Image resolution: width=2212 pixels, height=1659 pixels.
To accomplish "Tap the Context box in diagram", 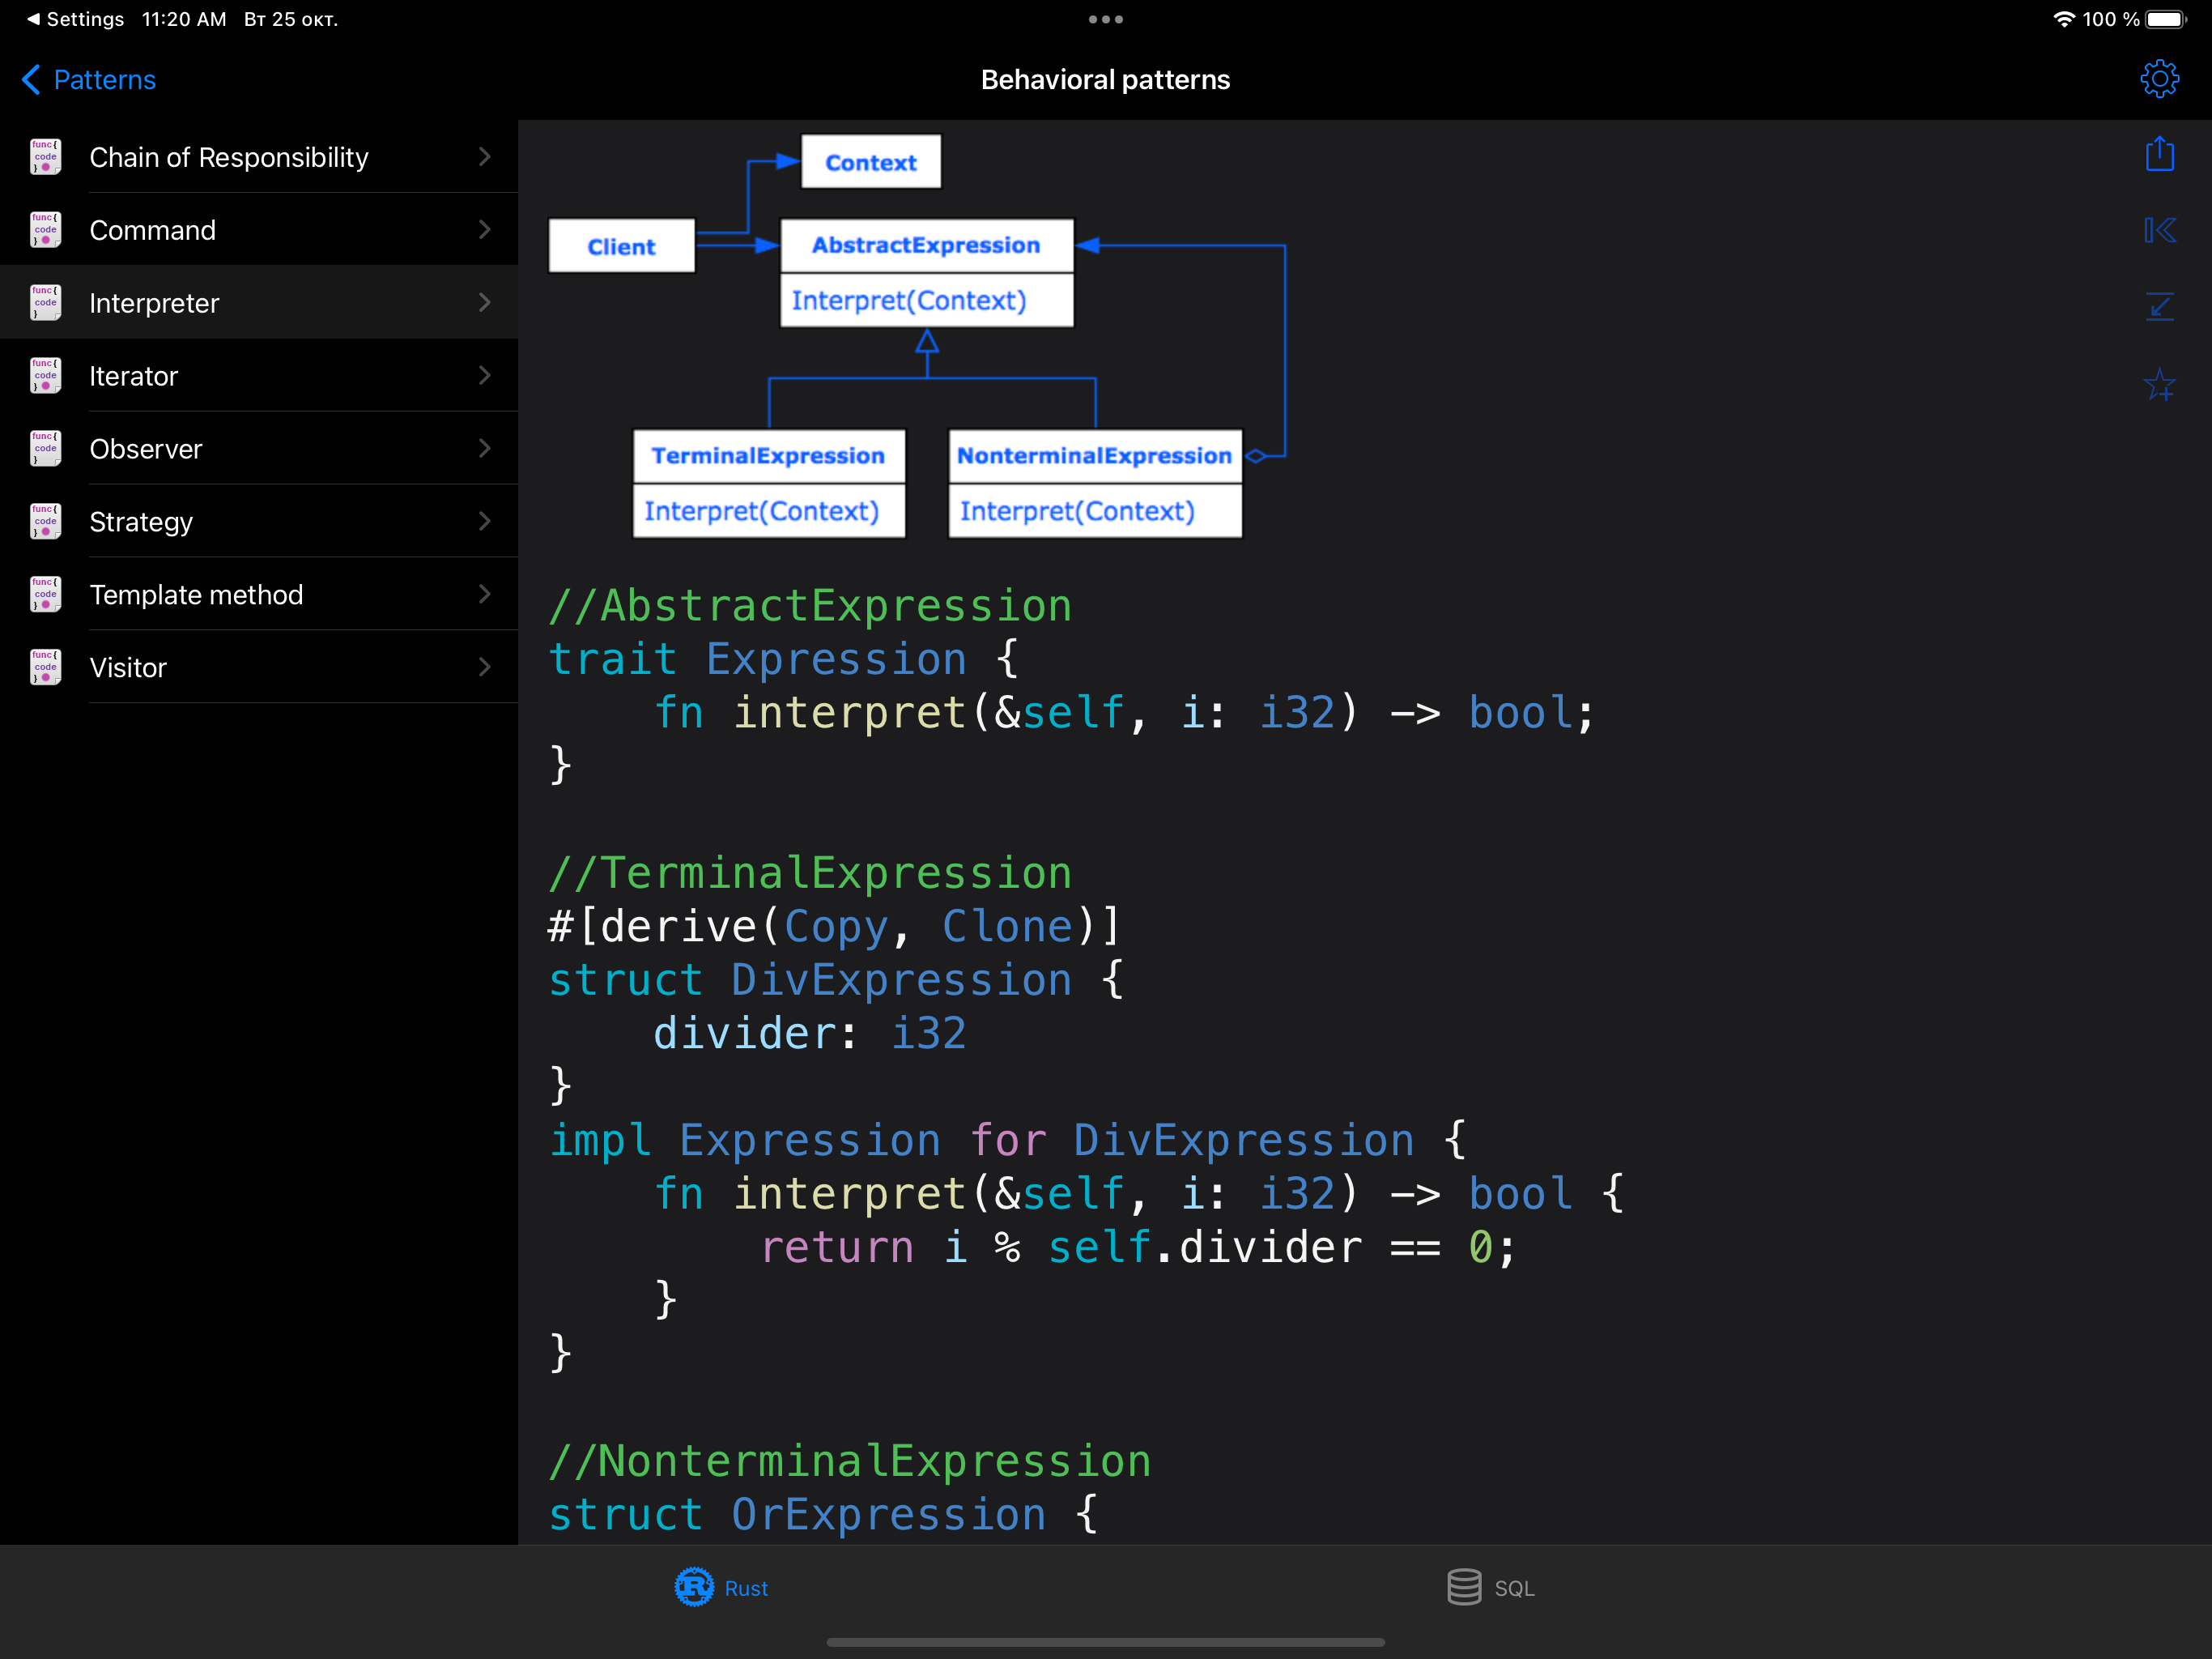I will coord(871,162).
